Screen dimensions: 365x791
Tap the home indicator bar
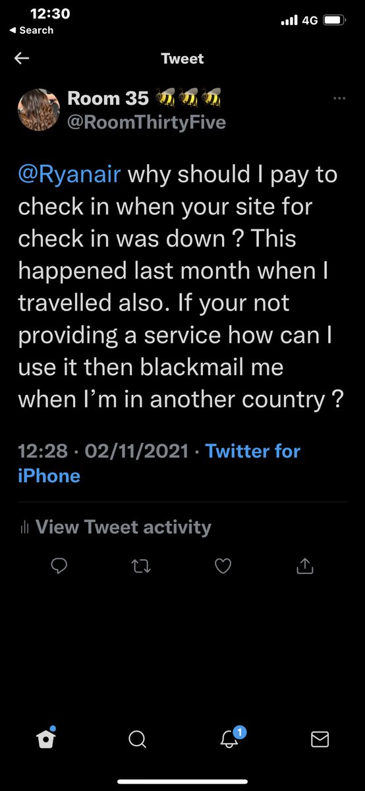click(182, 782)
